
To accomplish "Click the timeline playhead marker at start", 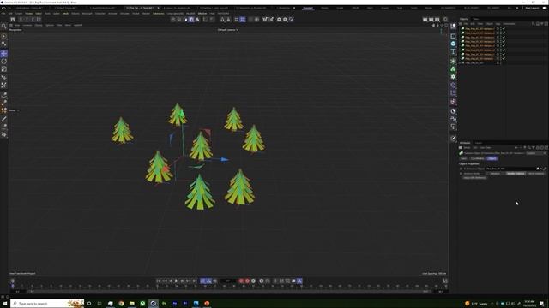I will (x=13, y=286).
